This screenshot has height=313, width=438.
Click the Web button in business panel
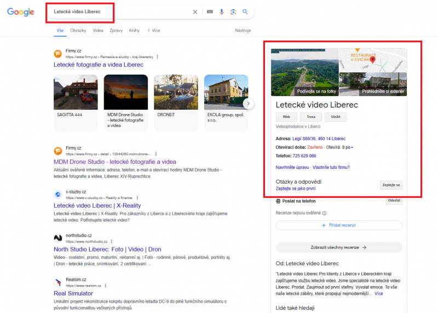[x=286, y=117]
